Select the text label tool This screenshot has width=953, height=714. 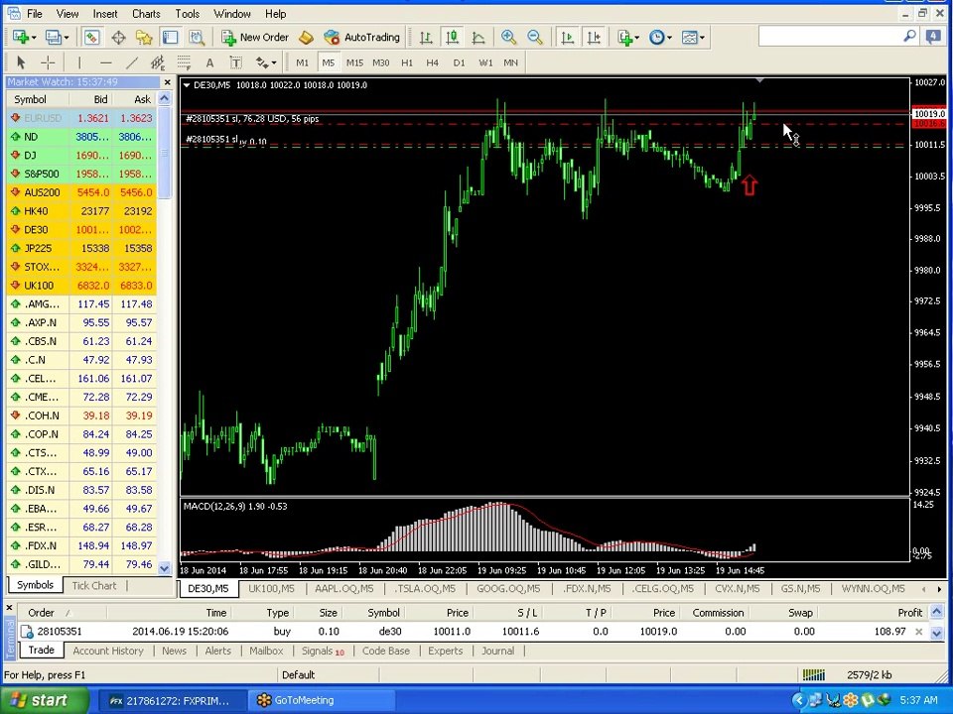[x=236, y=61]
